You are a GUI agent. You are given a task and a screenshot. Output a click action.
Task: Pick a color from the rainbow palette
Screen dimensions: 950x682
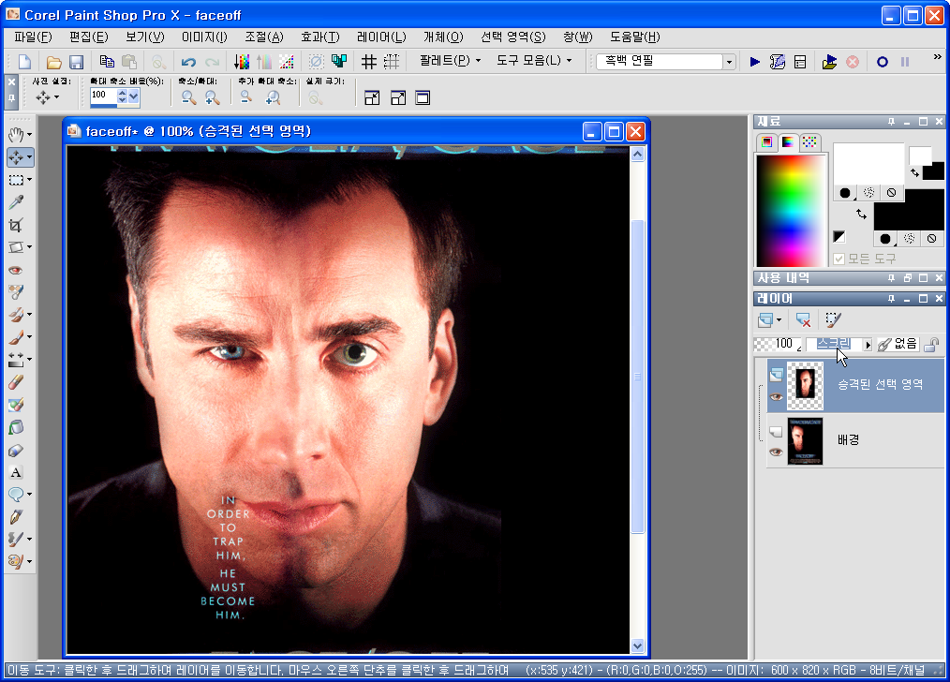pos(791,210)
